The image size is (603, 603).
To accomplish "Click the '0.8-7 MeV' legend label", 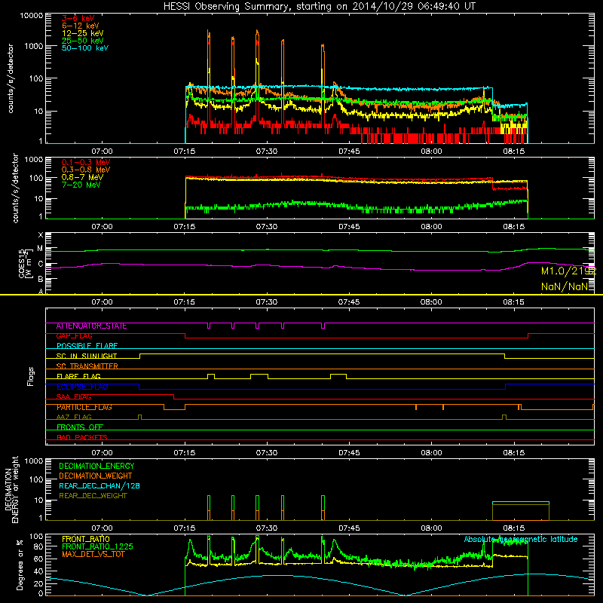I will [83, 177].
